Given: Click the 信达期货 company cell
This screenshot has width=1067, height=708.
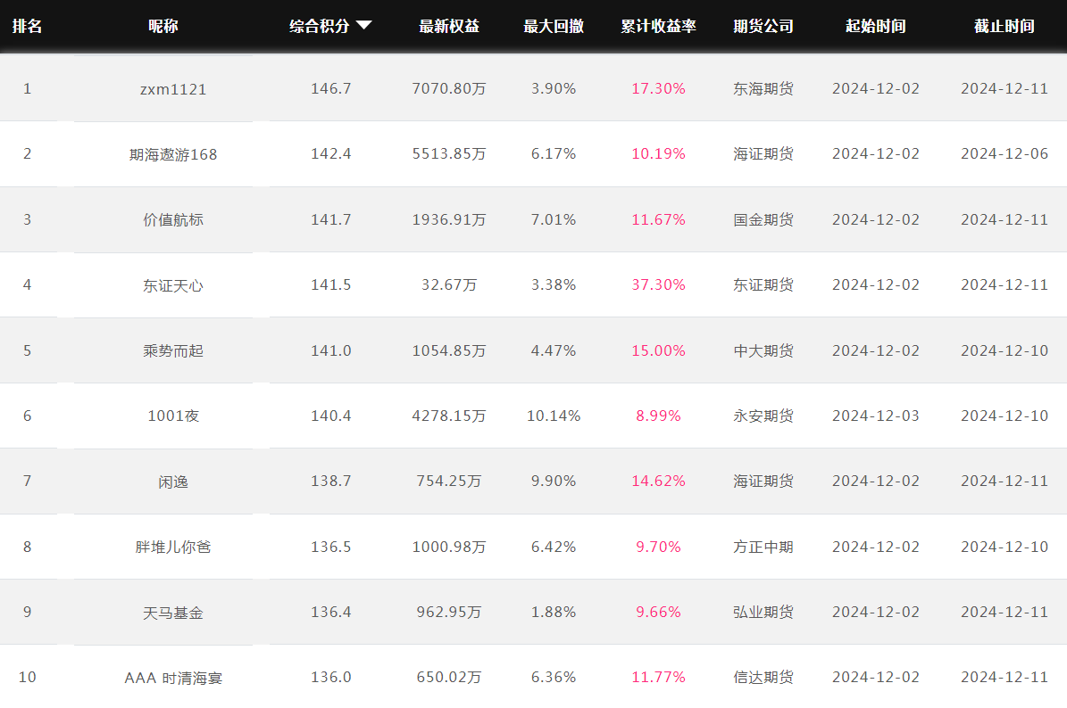Looking at the screenshot, I should (763, 678).
